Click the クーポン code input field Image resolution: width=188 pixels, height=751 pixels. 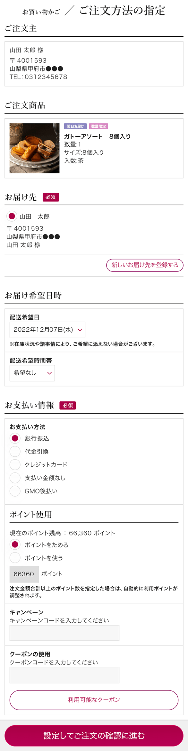click(64, 675)
